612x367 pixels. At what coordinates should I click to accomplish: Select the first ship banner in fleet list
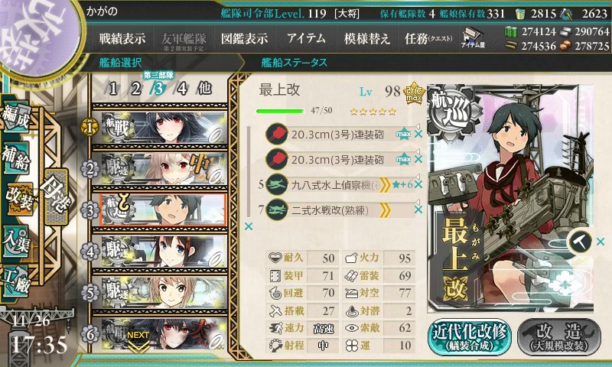point(164,127)
